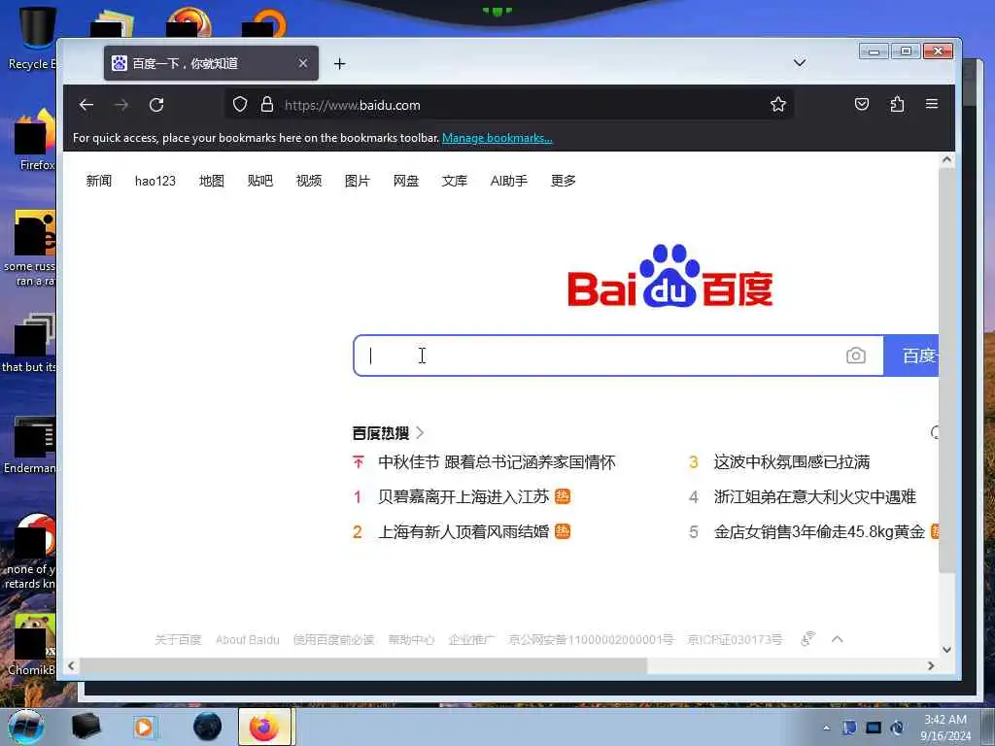Viewport: 995px width, 746px height.
Task: Open hot topic 这波中秋氛围感已拉满
Action: click(x=791, y=461)
